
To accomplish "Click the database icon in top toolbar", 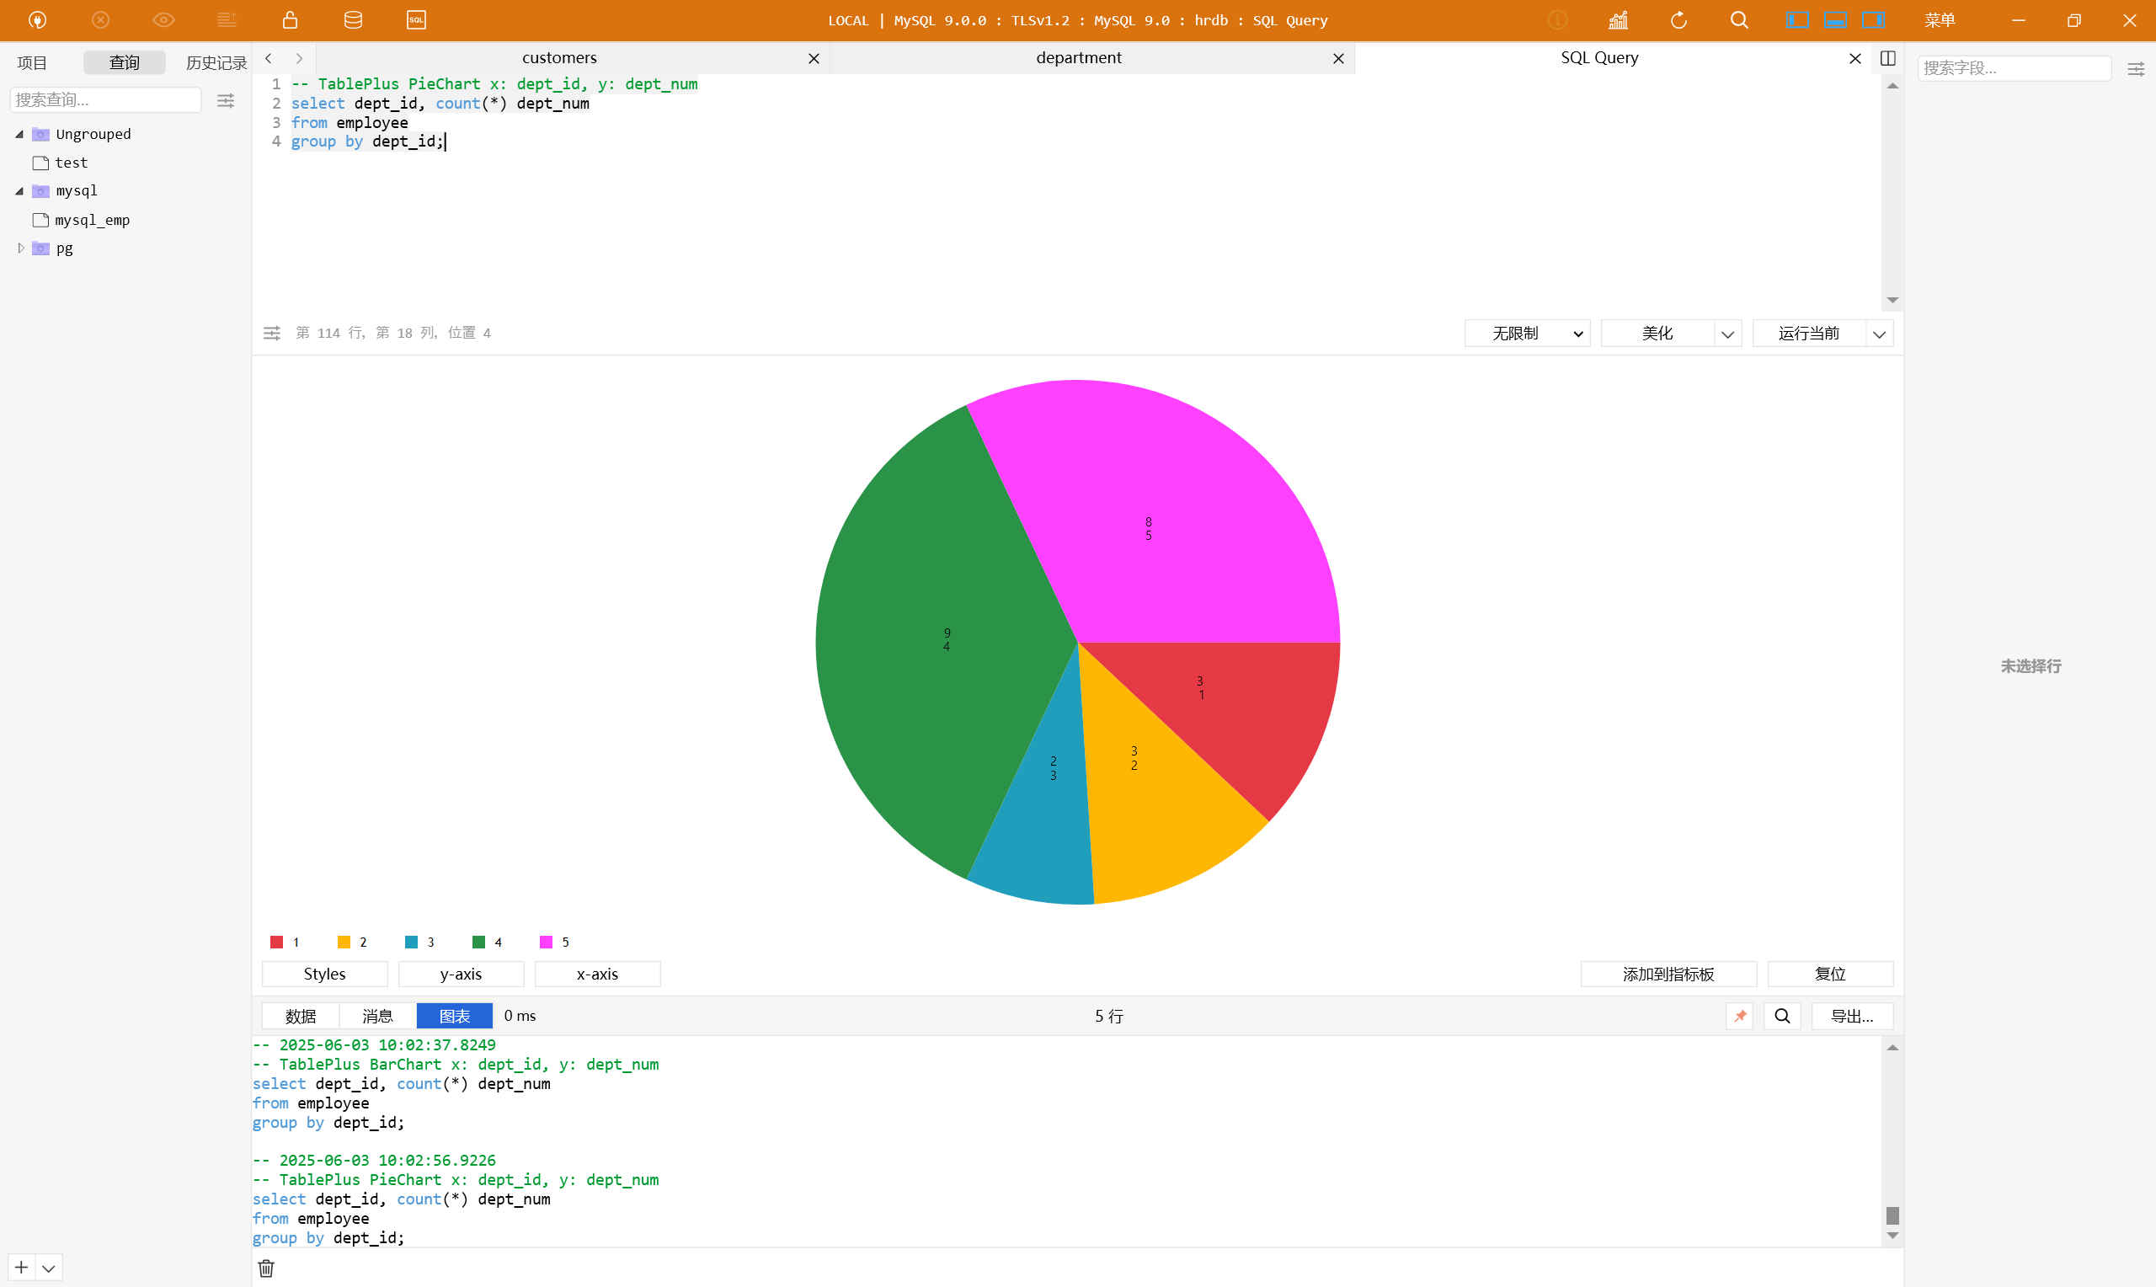I will pyautogui.click(x=353, y=20).
